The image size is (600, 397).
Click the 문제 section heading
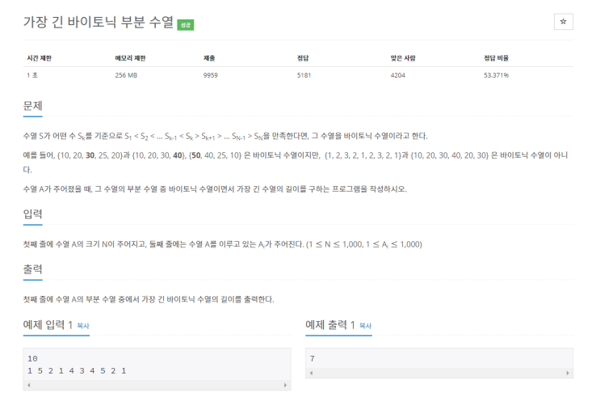coord(32,106)
